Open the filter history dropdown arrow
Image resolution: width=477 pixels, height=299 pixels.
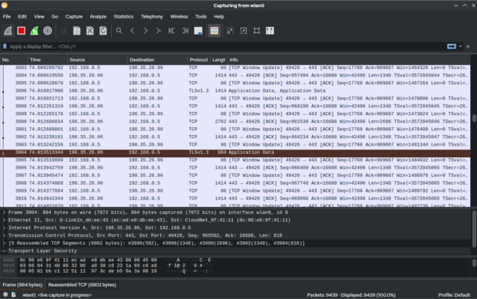click(460, 46)
